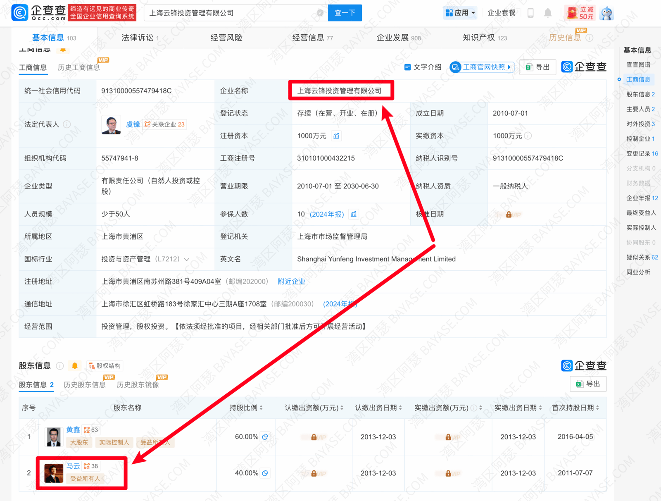This screenshot has height=501, width=661.
Task: Click 虞锋 portrait thumbnail
Action: (111, 125)
